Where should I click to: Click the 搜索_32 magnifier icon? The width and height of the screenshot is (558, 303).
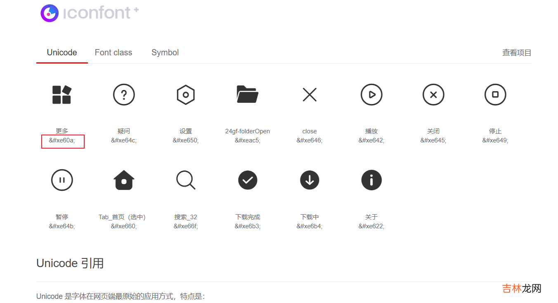tap(186, 180)
